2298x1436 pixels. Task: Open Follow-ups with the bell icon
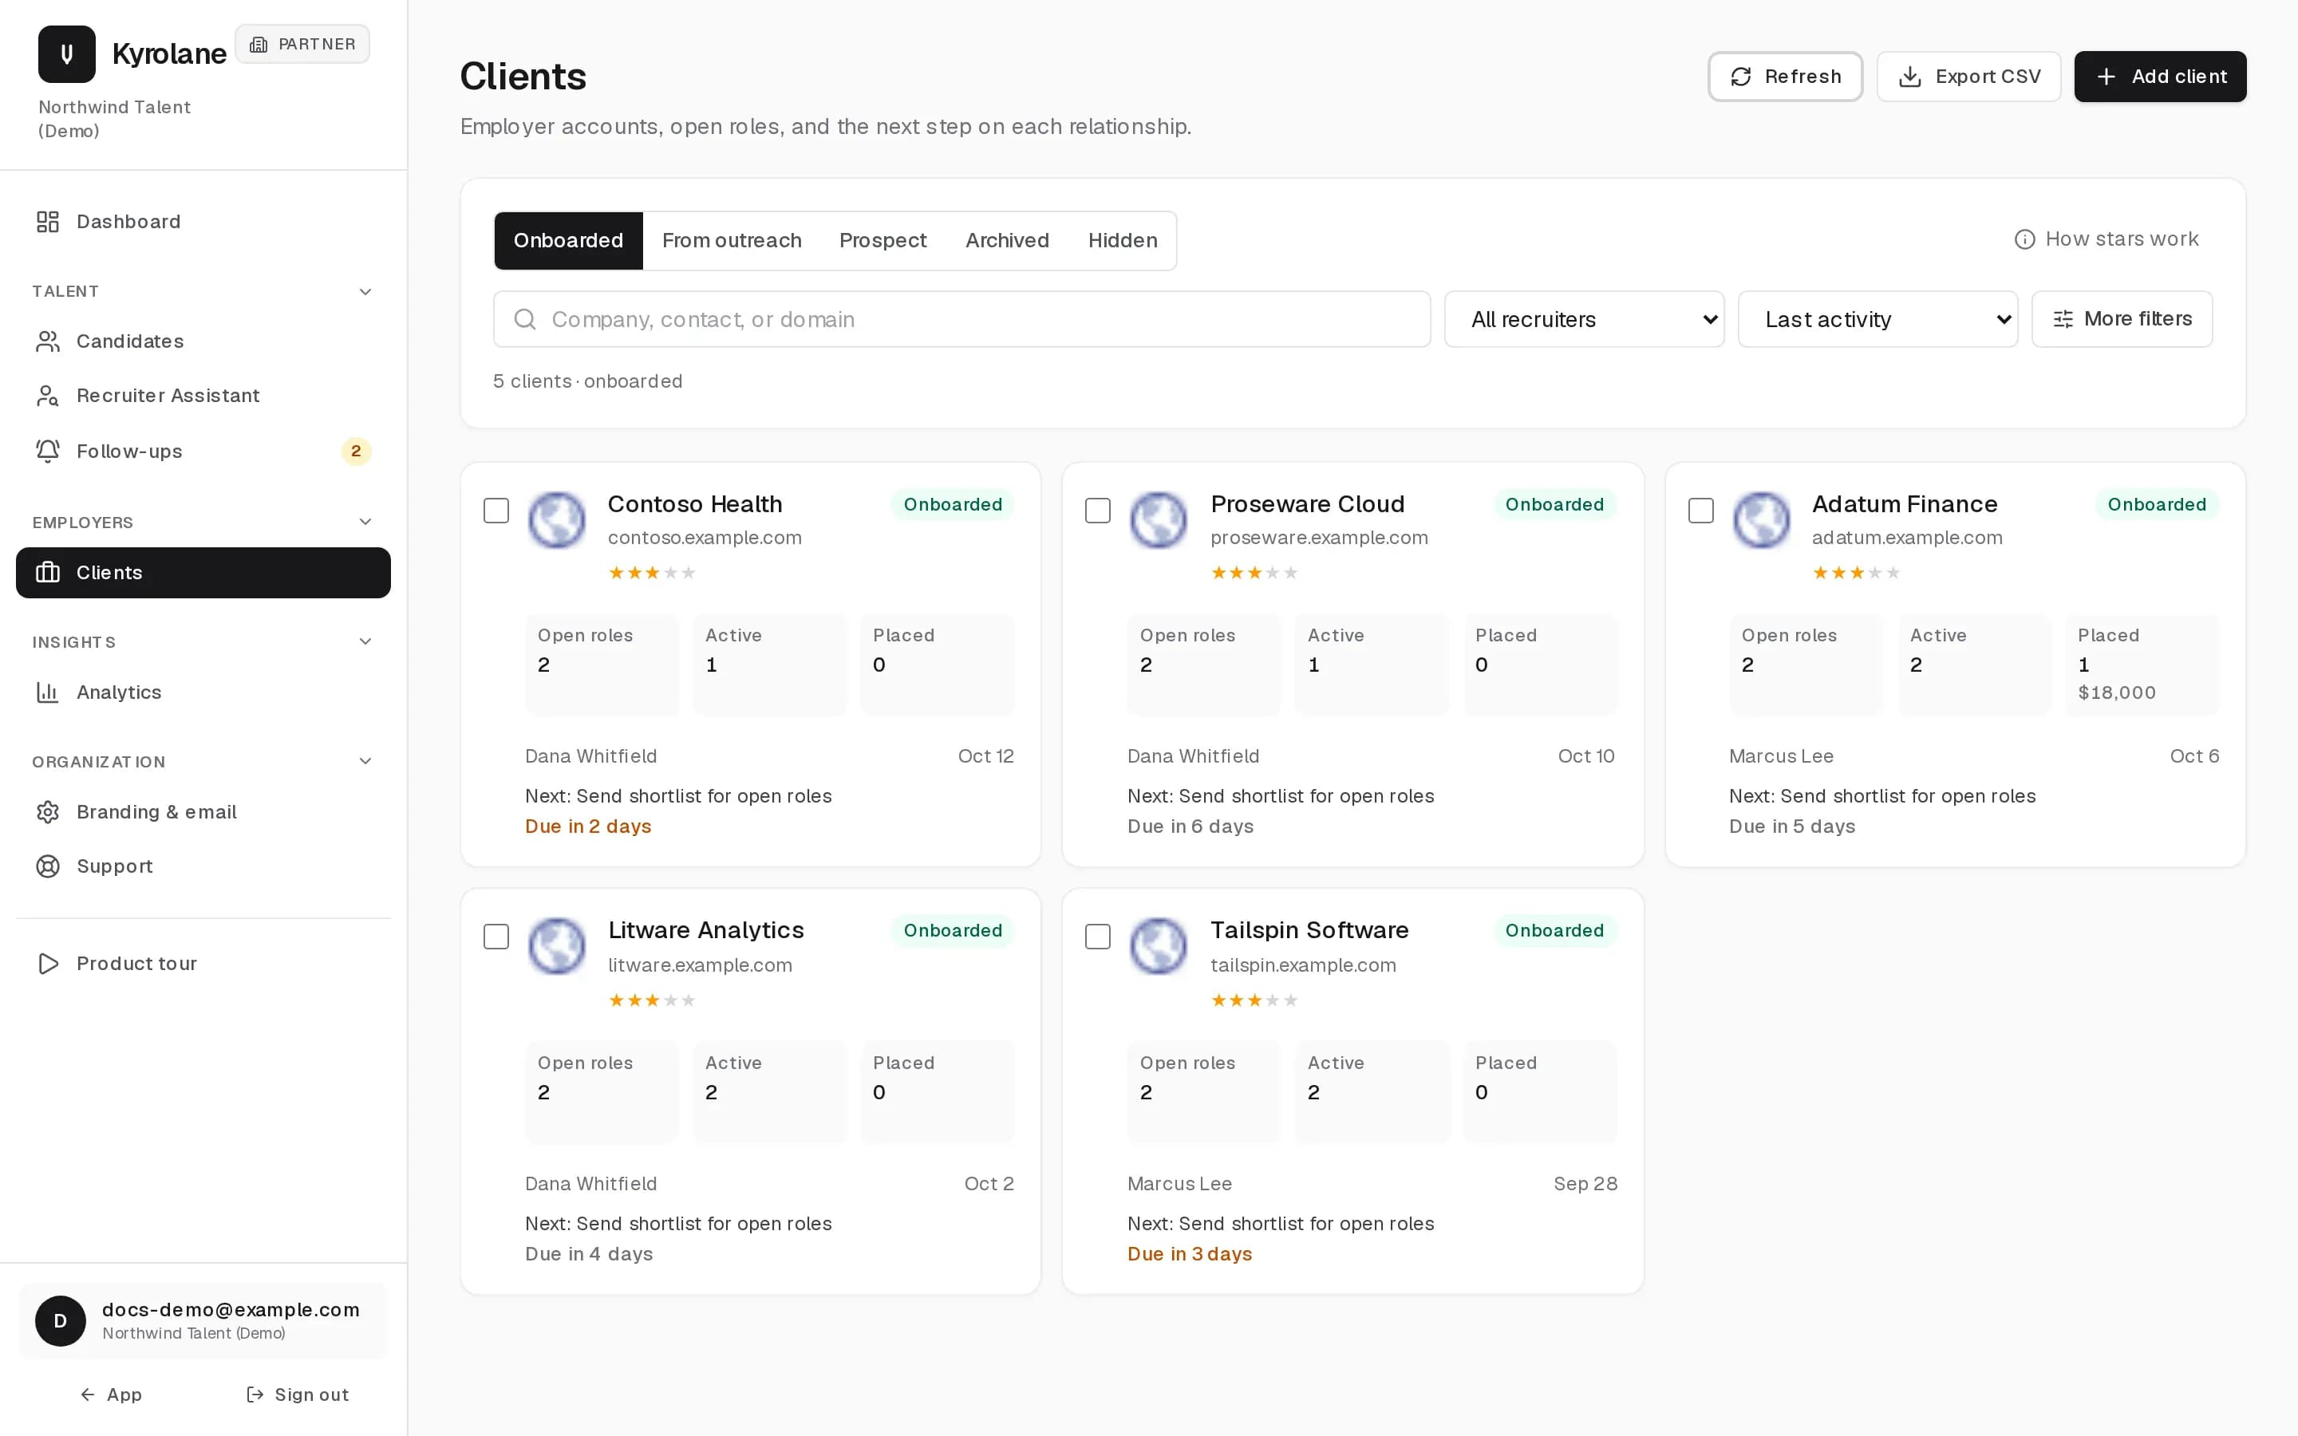click(x=203, y=451)
